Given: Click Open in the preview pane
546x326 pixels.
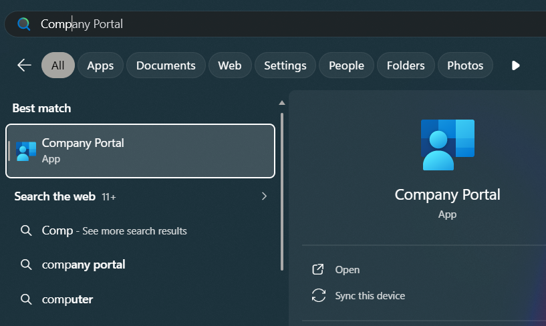Looking at the screenshot, I should pyautogui.click(x=347, y=270).
